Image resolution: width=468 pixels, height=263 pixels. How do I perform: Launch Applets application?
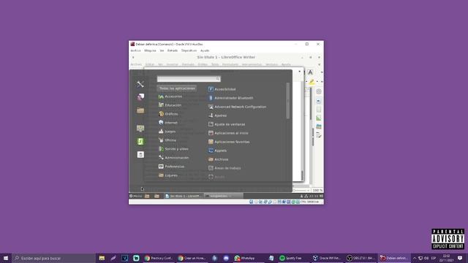pyautogui.click(x=217, y=150)
